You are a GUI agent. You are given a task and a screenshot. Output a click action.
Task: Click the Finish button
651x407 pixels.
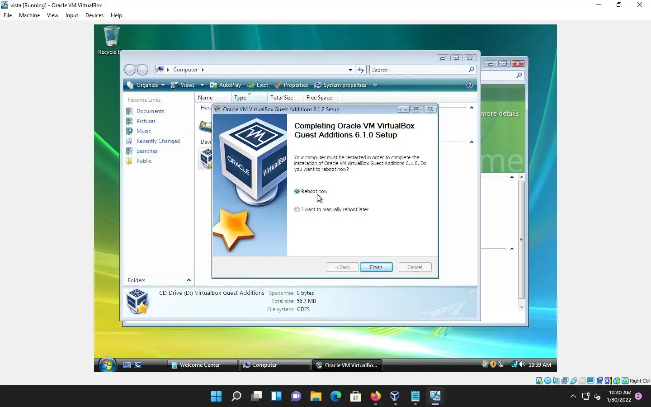tap(376, 267)
